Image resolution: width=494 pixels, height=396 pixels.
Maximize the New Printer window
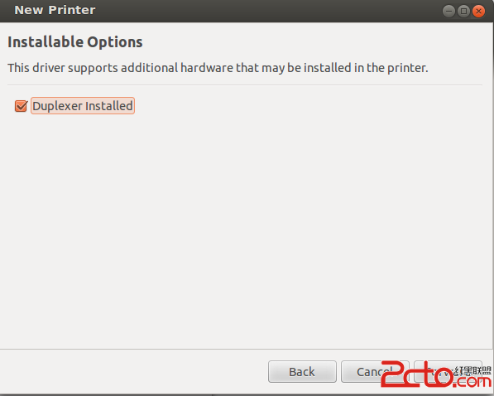[x=463, y=12]
